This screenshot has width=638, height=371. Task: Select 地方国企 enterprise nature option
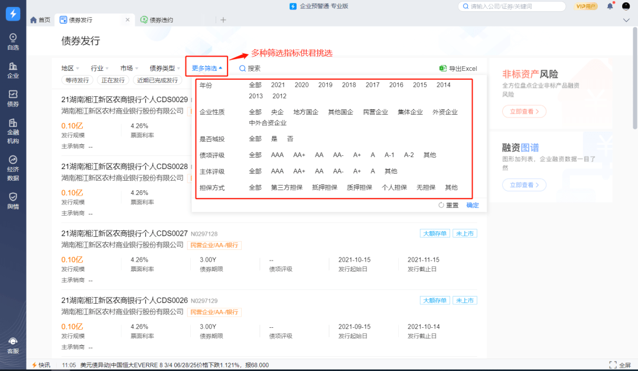pos(305,112)
